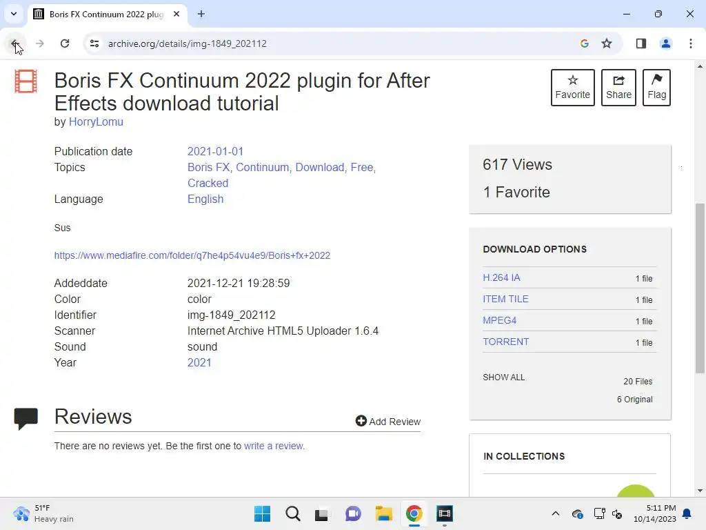Download the H.264 IA file
Viewport: 706px width, 530px height.
(x=501, y=277)
